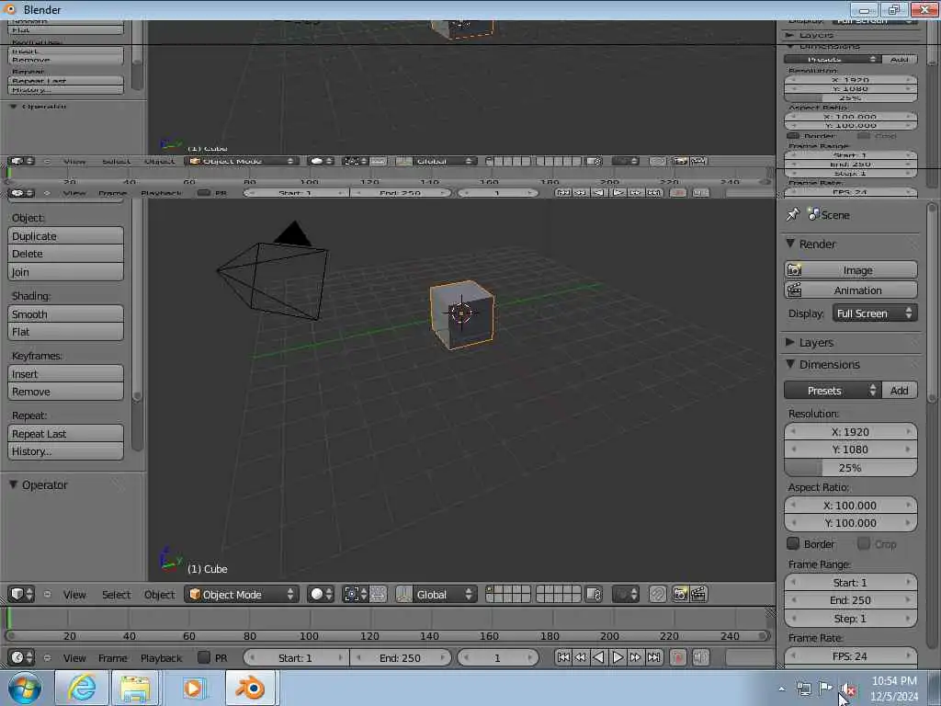Screen dimensions: 941x706
Task: Click the 25% resolution slider
Action: (x=850, y=468)
